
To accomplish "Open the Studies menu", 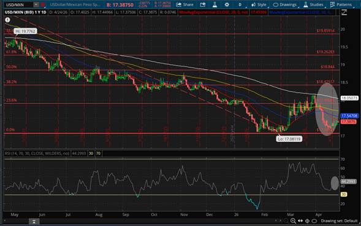I will point(313,5).
